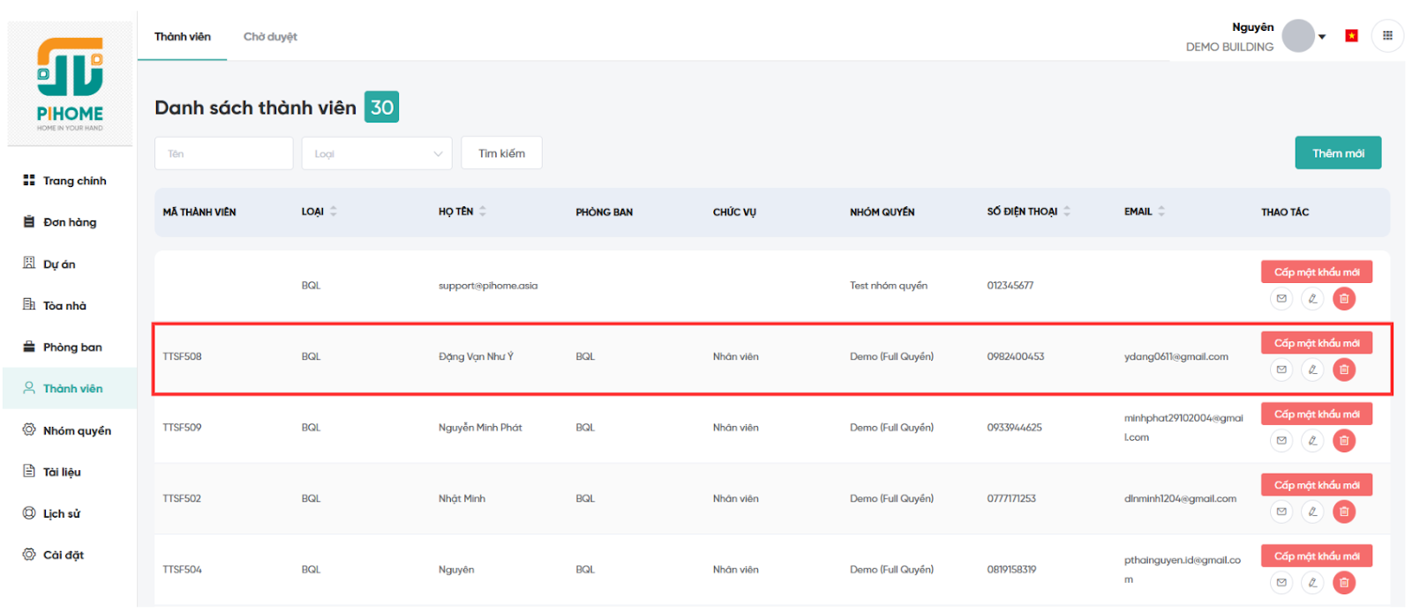Open the apps grid icon at top right
The width and height of the screenshot is (1412, 612).
1387,36
